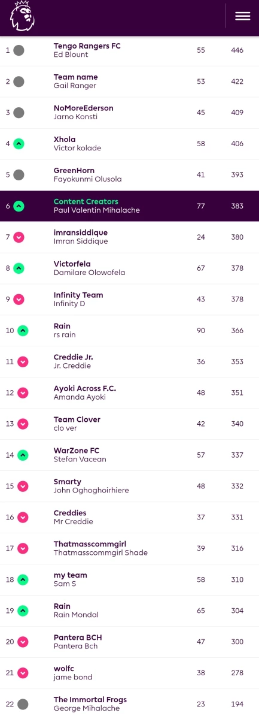Image resolution: width=259 pixels, height=719 pixels.
Task: Click pink down arrow beside Smarty
Action: tap(23, 487)
